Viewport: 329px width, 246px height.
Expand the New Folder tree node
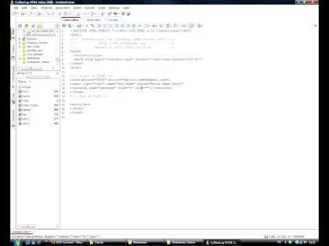click(x=20, y=46)
